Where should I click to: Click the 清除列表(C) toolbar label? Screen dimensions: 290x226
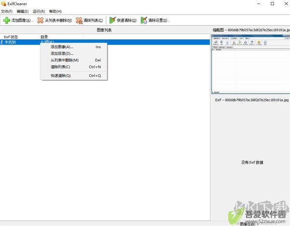(93, 20)
